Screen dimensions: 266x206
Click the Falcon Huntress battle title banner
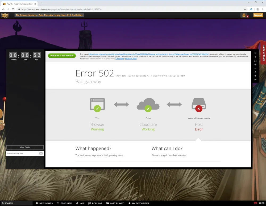49,15
